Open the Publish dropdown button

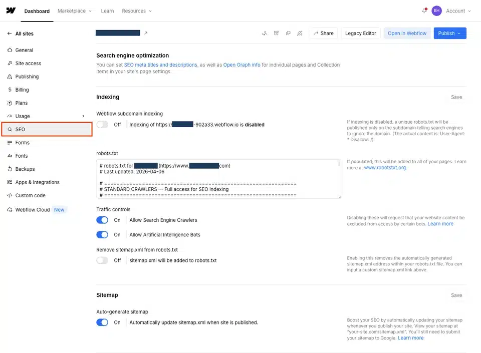(x=449, y=34)
